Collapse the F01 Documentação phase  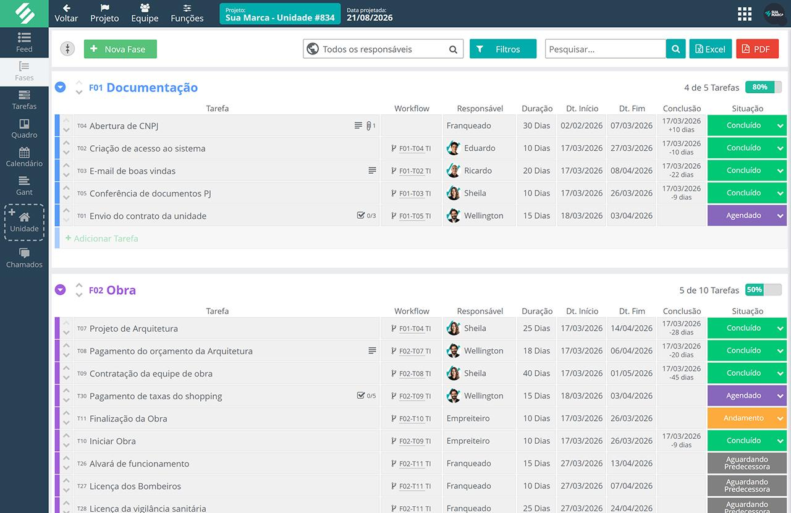(60, 87)
